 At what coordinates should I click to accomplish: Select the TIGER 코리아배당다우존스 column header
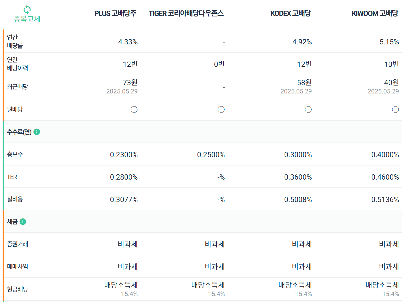coord(186,13)
